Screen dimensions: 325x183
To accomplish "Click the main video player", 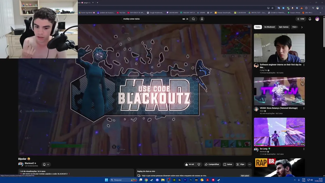I will pyautogui.click(x=135, y=89).
